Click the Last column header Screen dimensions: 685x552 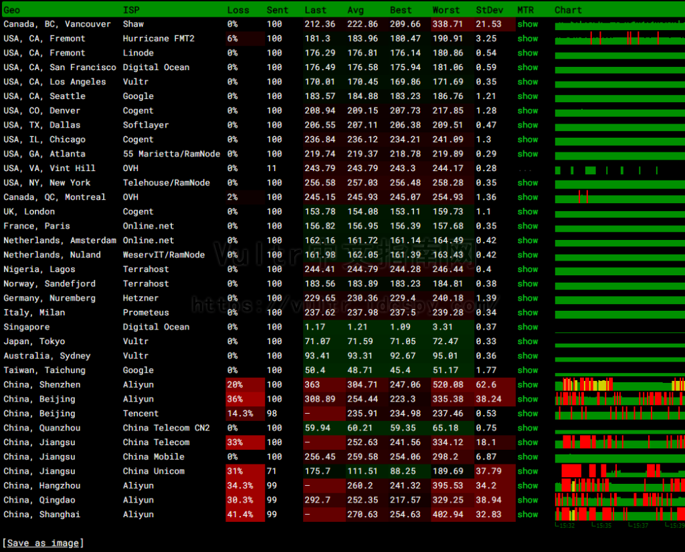[316, 10]
